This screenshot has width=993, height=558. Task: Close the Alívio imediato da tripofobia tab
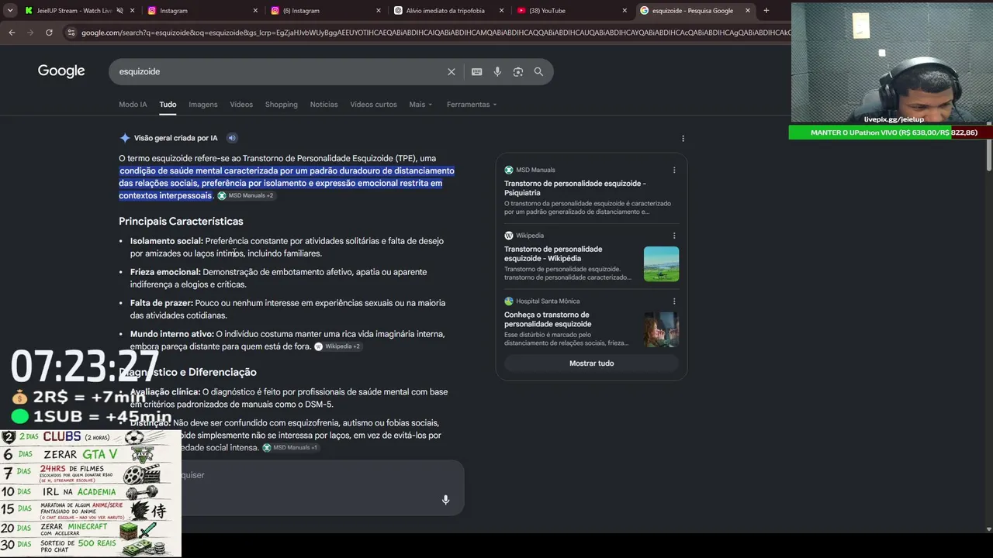pyautogui.click(x=501, y=11)
